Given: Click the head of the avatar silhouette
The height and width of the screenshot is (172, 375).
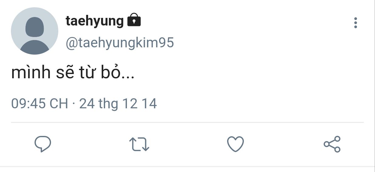Looking at the screenshot, I should (35, 27).
